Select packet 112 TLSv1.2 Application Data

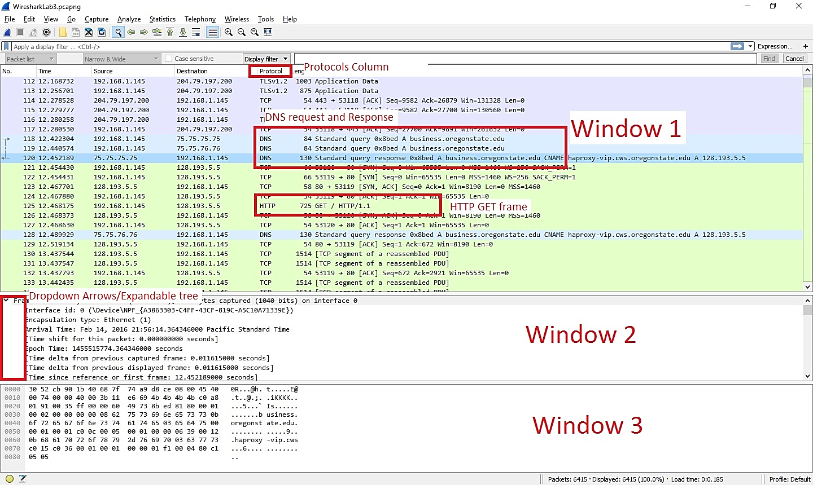[x=401, y=81]
